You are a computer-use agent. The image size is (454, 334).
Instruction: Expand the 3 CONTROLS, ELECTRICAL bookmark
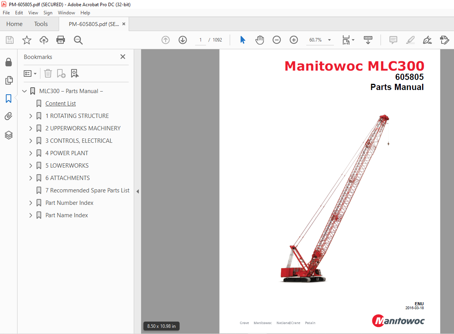pyautogui.click(x=31, y=141)
